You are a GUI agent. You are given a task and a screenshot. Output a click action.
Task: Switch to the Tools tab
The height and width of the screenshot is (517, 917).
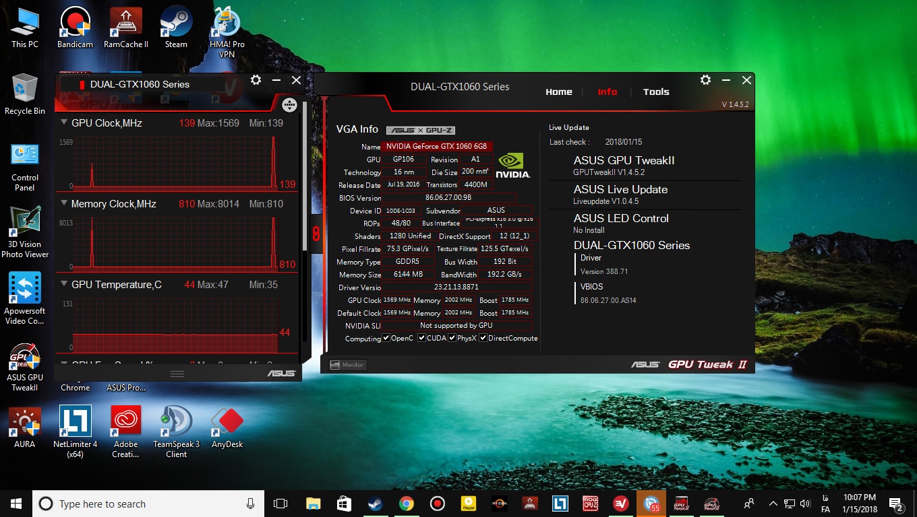pos(656,92)
